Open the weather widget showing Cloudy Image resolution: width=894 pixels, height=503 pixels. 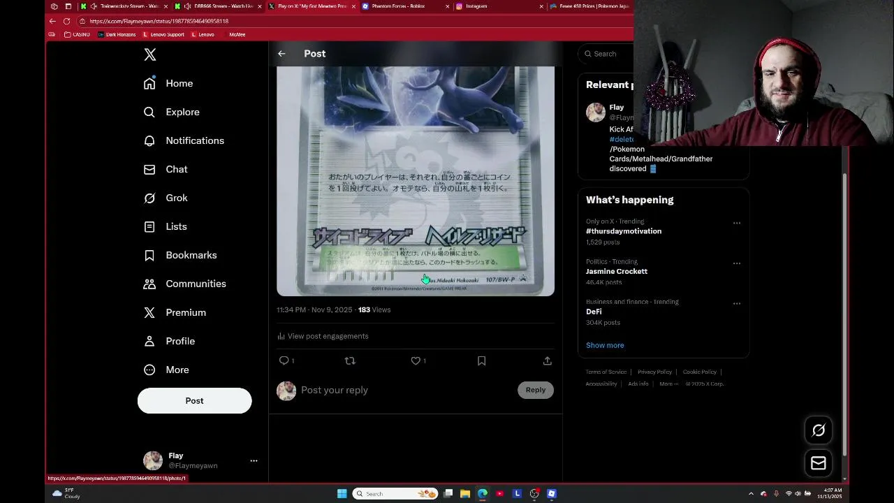coord(66,493)
